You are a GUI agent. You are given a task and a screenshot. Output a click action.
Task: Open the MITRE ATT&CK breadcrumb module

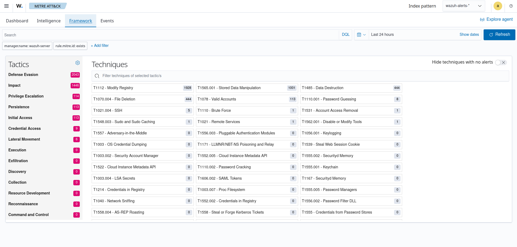(47, 6)
